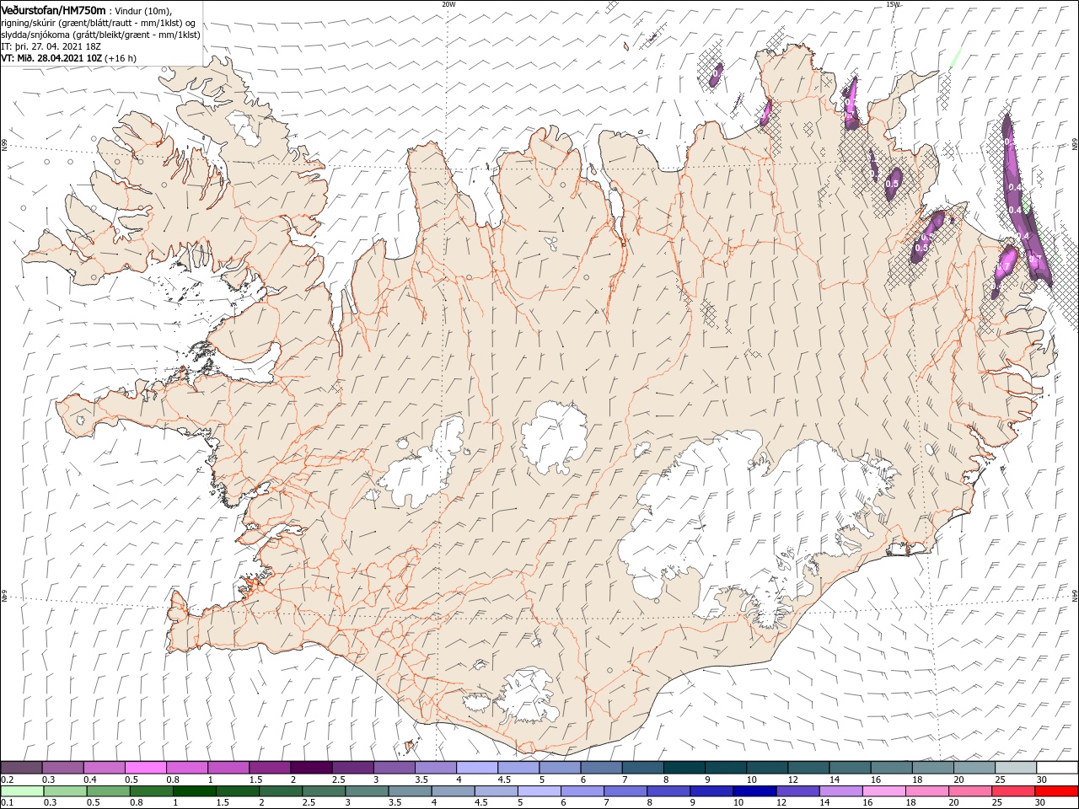Image resolution: width=1079 pixels, height=809 pixels.
Task: Click the dark purple upper swatch at 2
Action: [310, 768]
